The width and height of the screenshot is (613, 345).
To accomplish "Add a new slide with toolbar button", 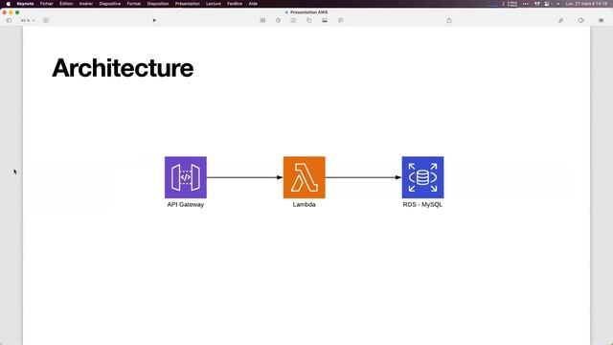I will click(46, 20).
